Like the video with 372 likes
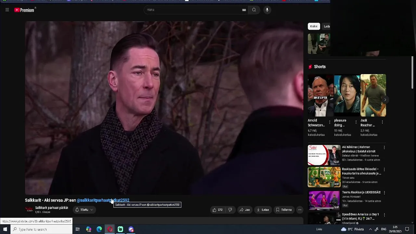416x234 pixels. [218, 210]
